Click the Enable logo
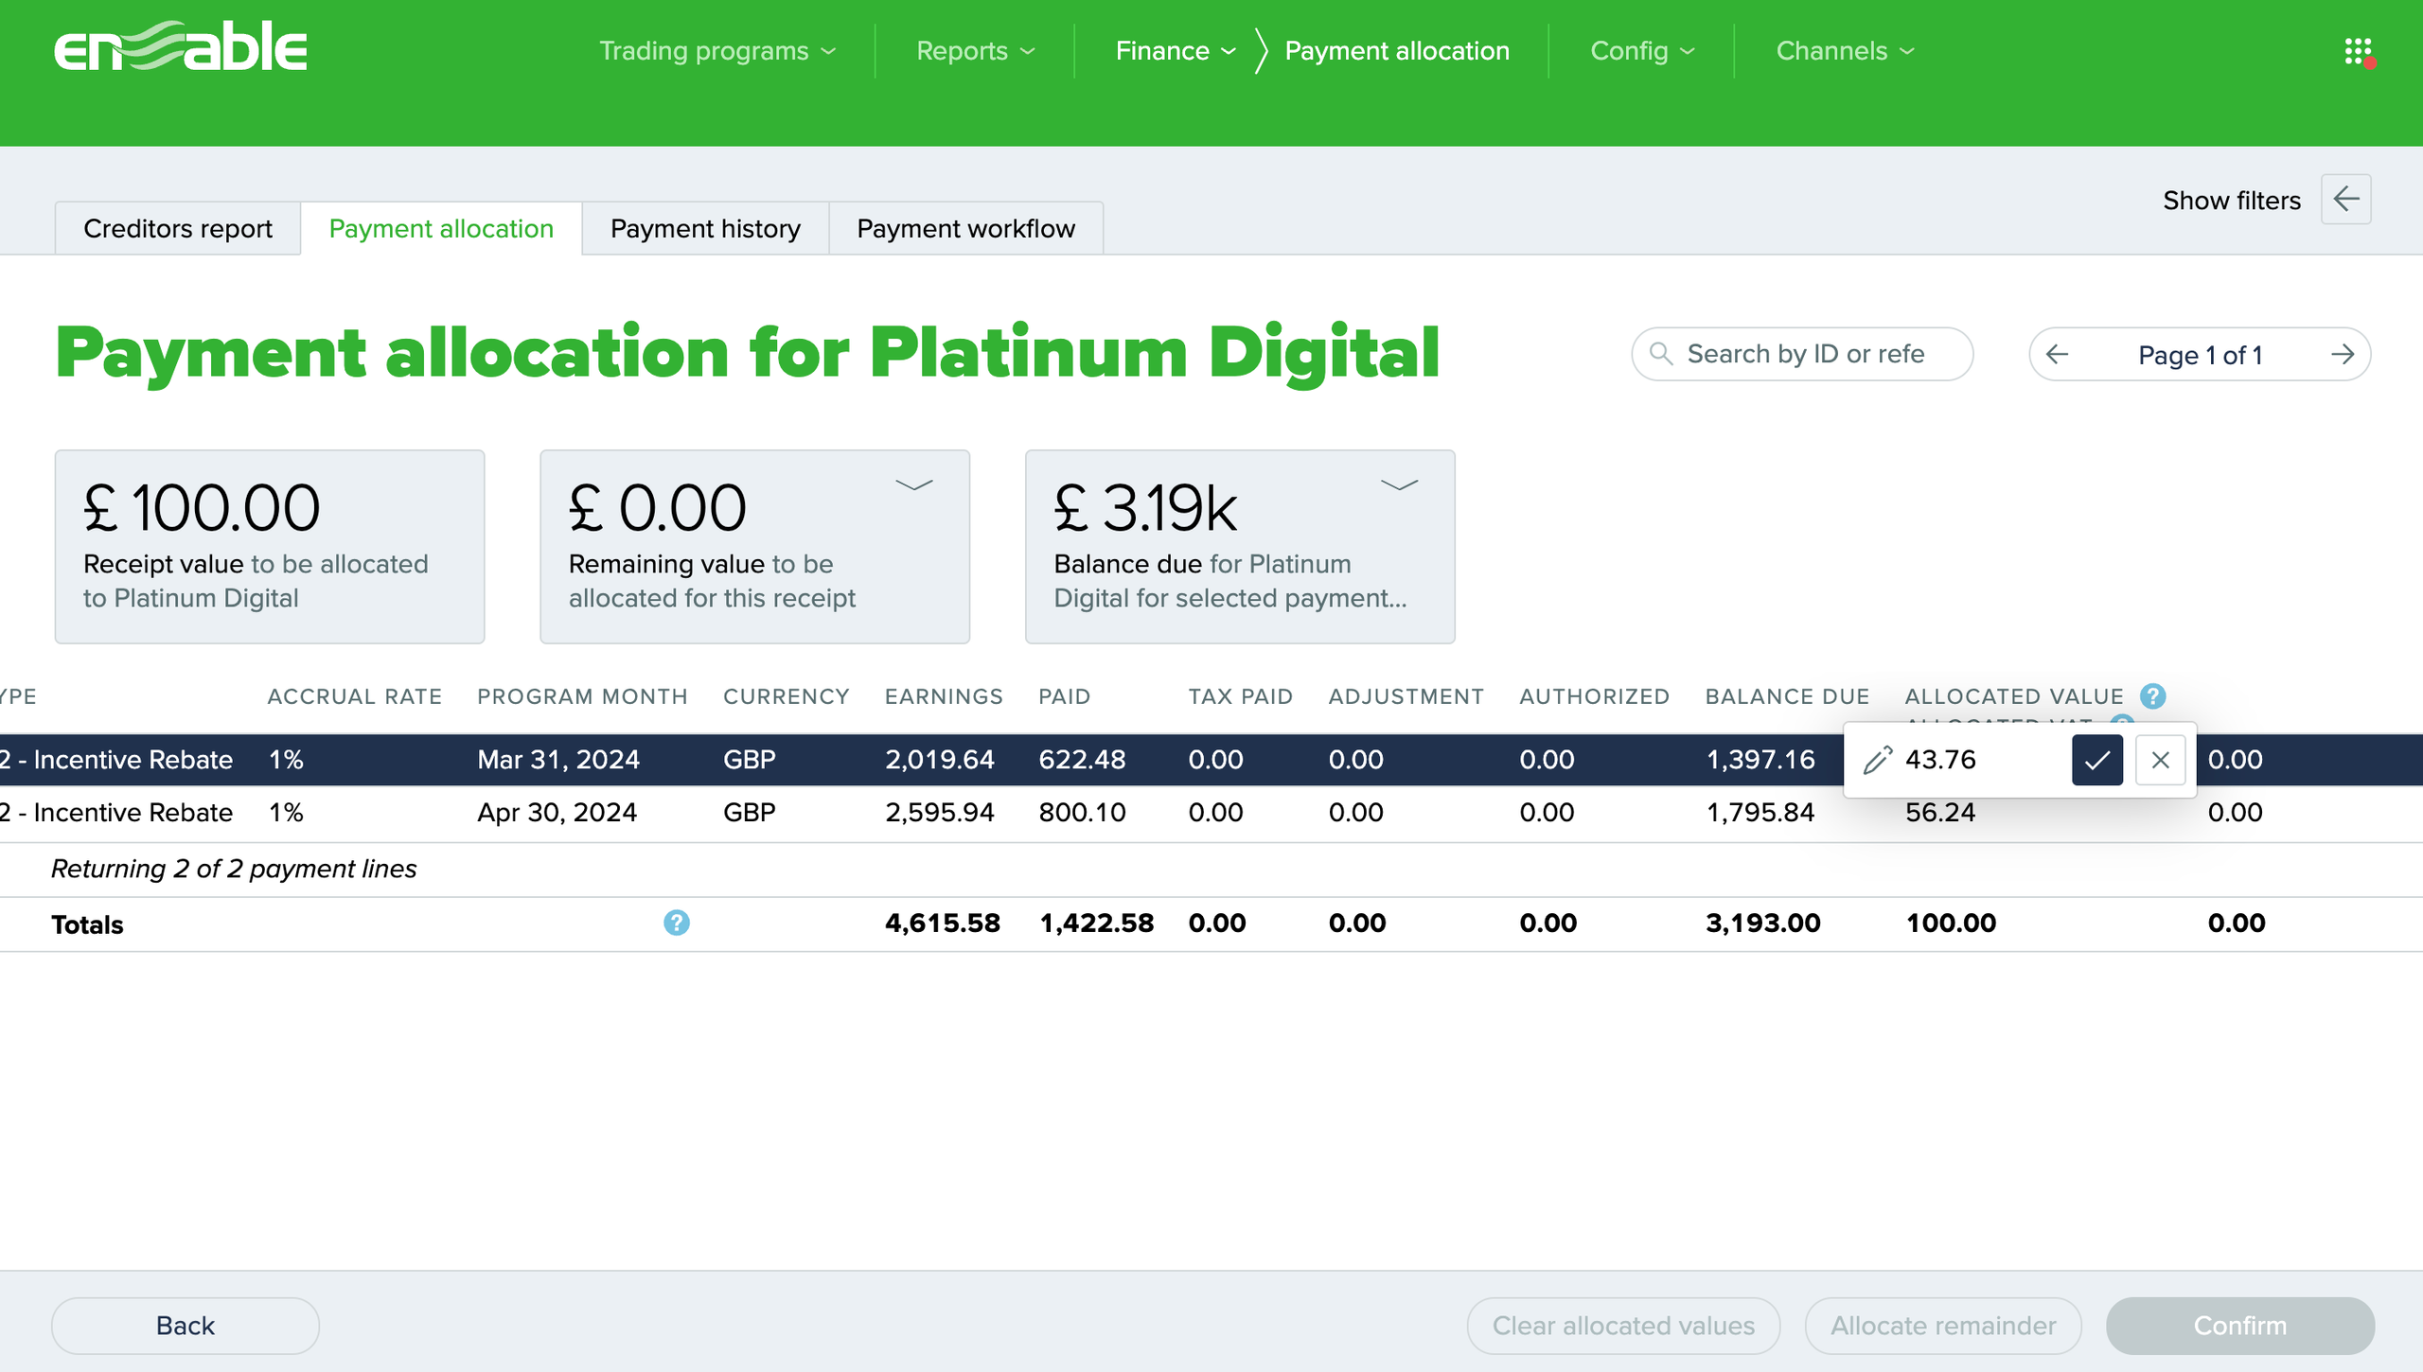This screenshot has height=1372, width=2423. (x=181, y=46)
